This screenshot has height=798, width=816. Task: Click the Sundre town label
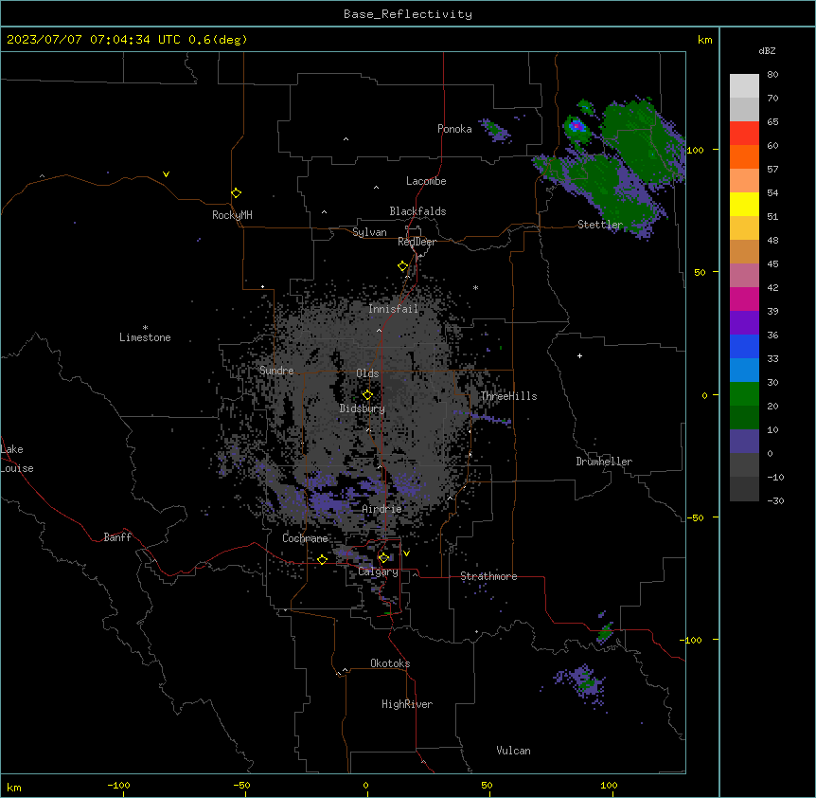tap(276, 371)
